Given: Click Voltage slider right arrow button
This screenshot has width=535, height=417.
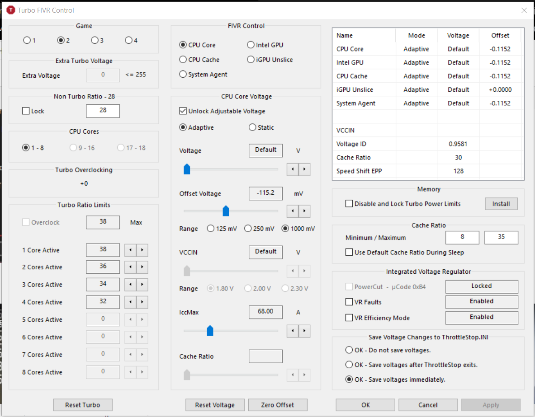Looking at the screenshot, I should [304, 169].
